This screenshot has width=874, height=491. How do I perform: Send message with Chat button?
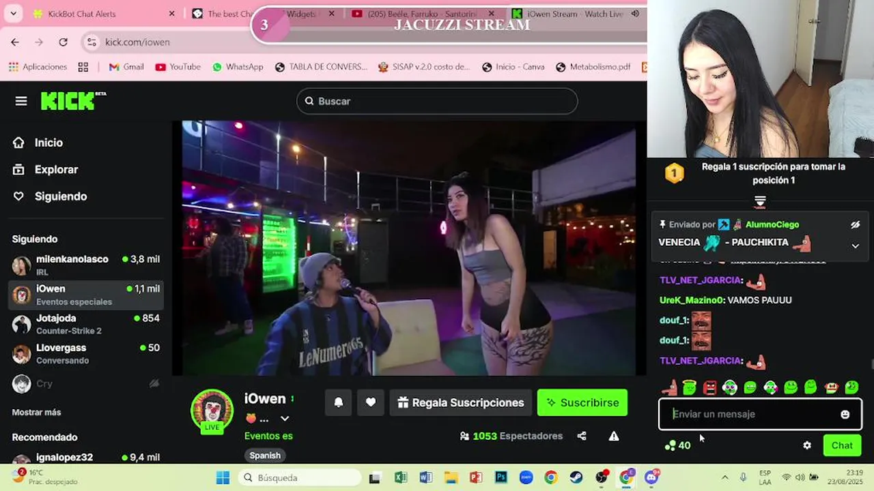[842, 445]
